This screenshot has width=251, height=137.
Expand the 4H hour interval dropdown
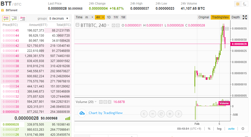pyautogui.click(x=103, y=17)
